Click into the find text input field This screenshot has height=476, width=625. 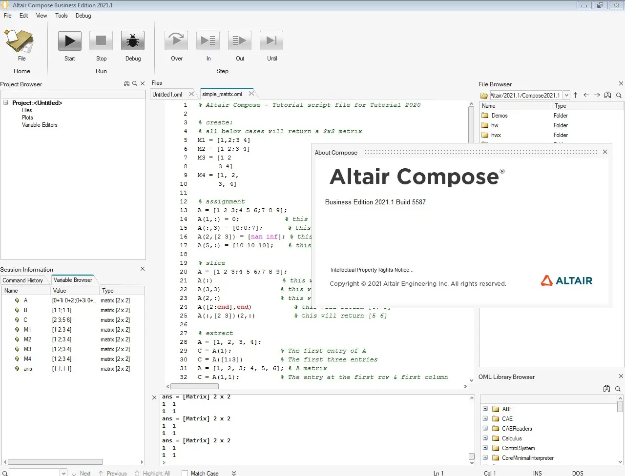point(34,473)
